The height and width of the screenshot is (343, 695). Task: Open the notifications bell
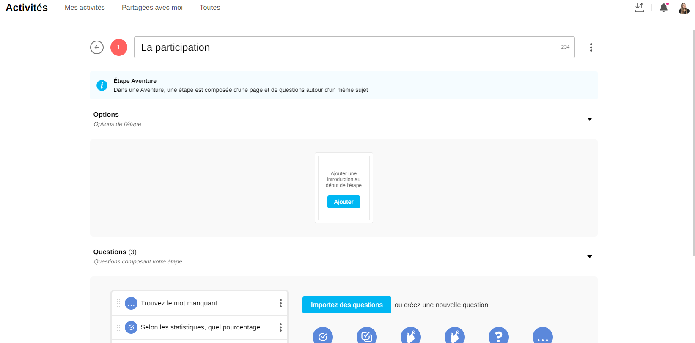663,8
